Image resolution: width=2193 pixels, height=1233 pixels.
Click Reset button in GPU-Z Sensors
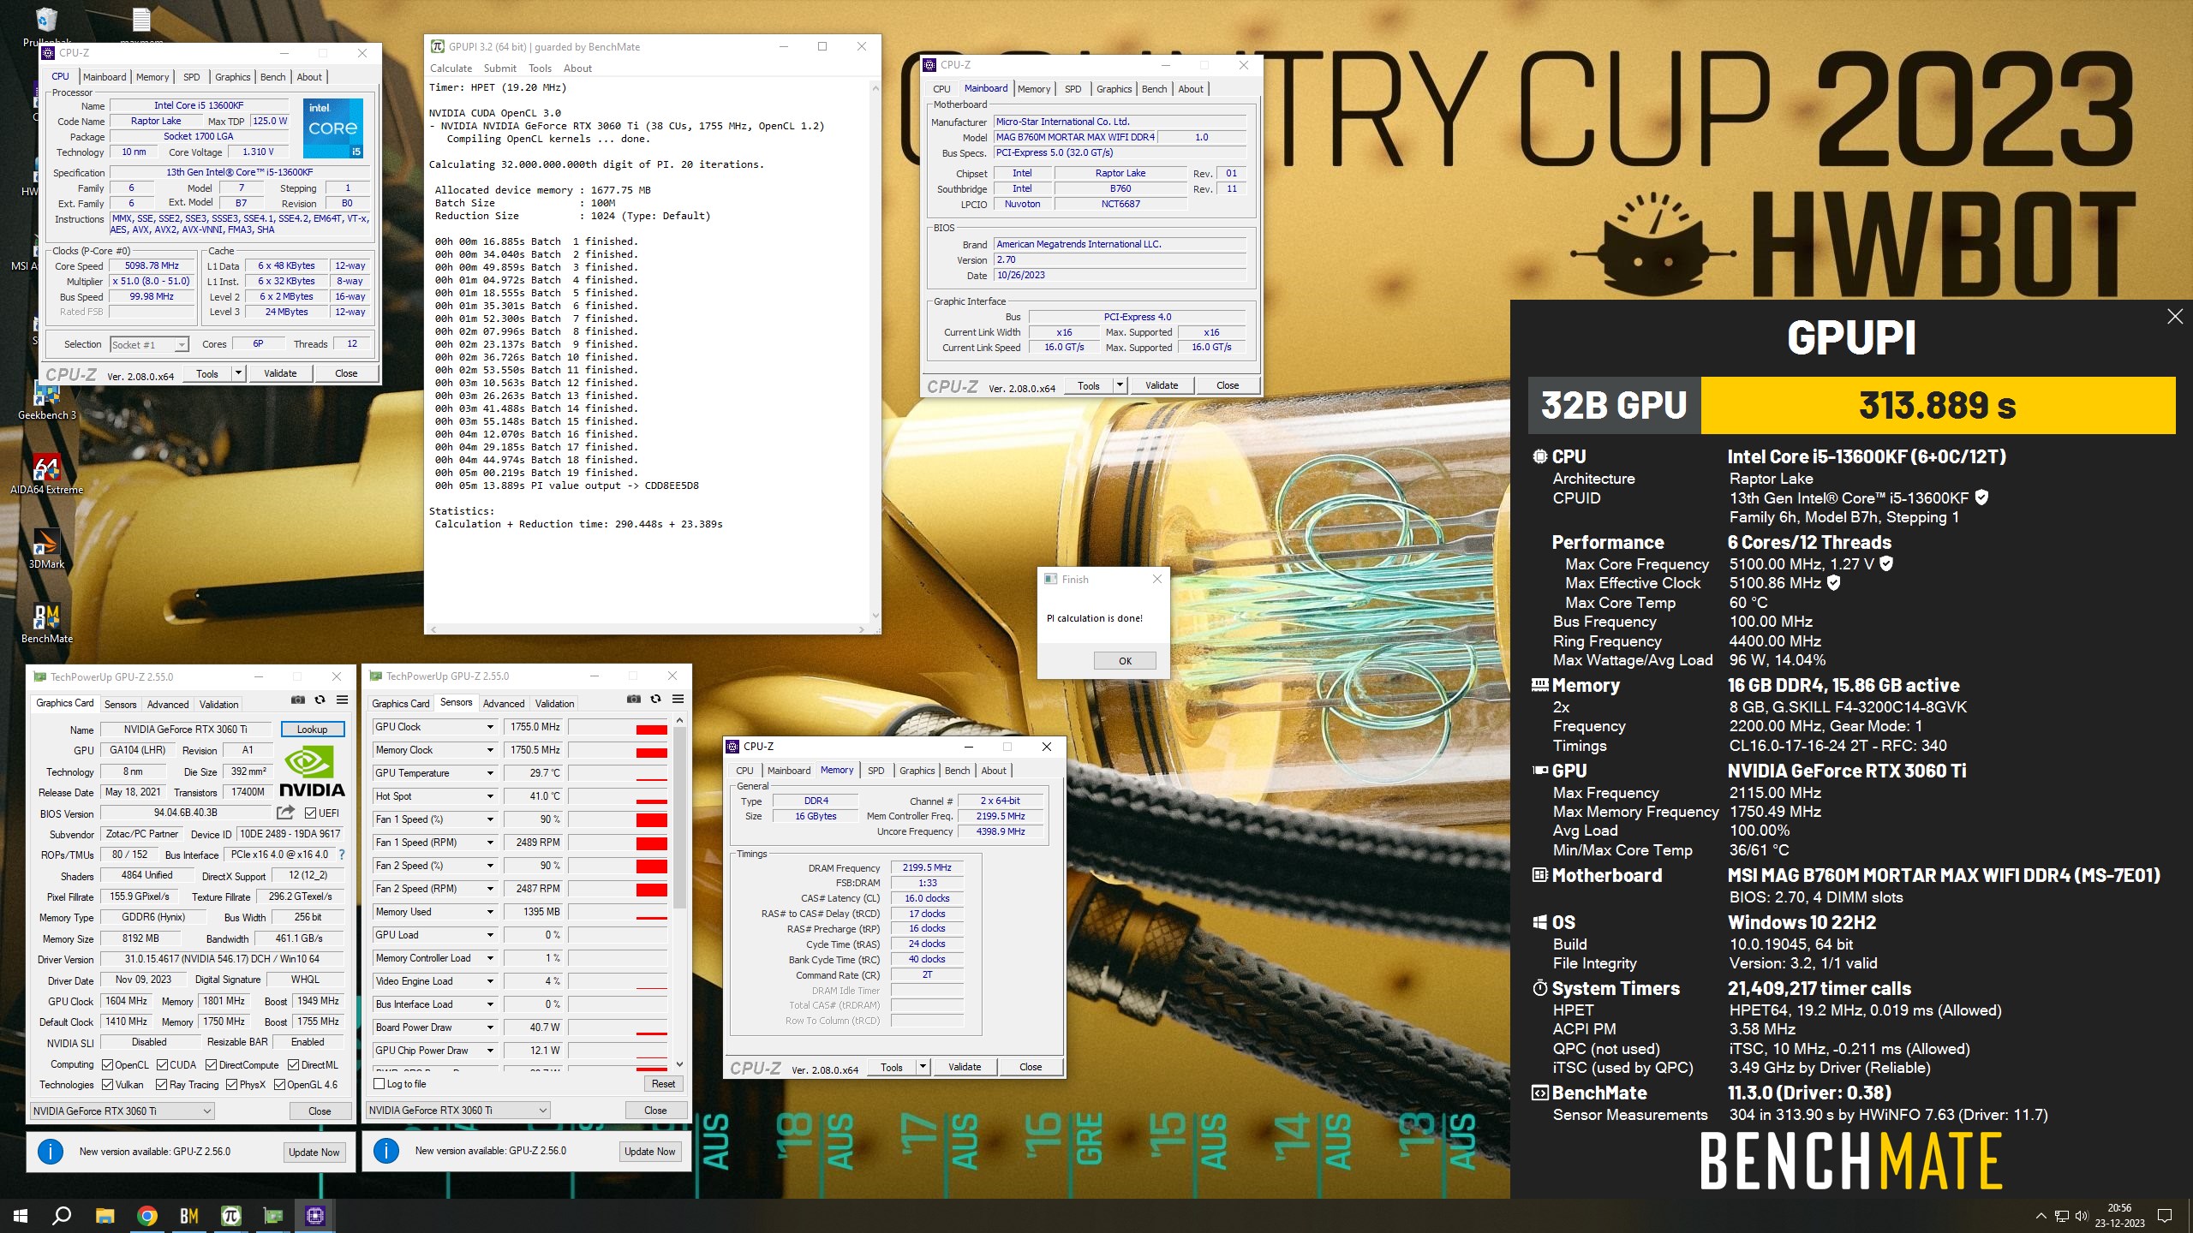(x=663, y=1084)
